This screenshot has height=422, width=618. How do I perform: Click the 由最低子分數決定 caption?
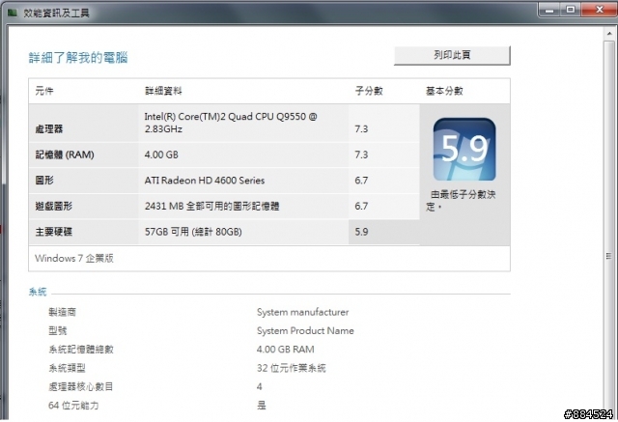pyautogui.click(x=461, y=200)
